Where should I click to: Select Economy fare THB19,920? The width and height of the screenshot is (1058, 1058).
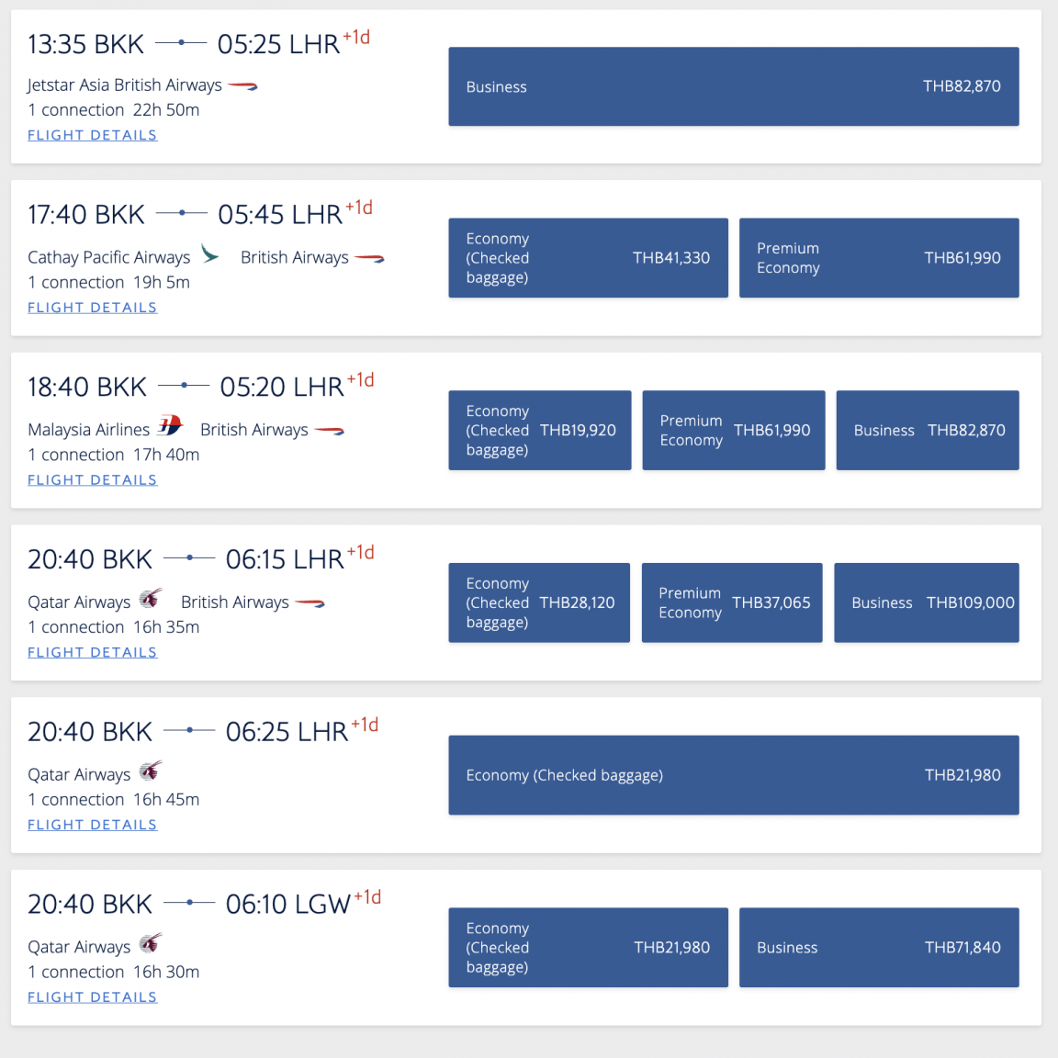pos(540,431)
